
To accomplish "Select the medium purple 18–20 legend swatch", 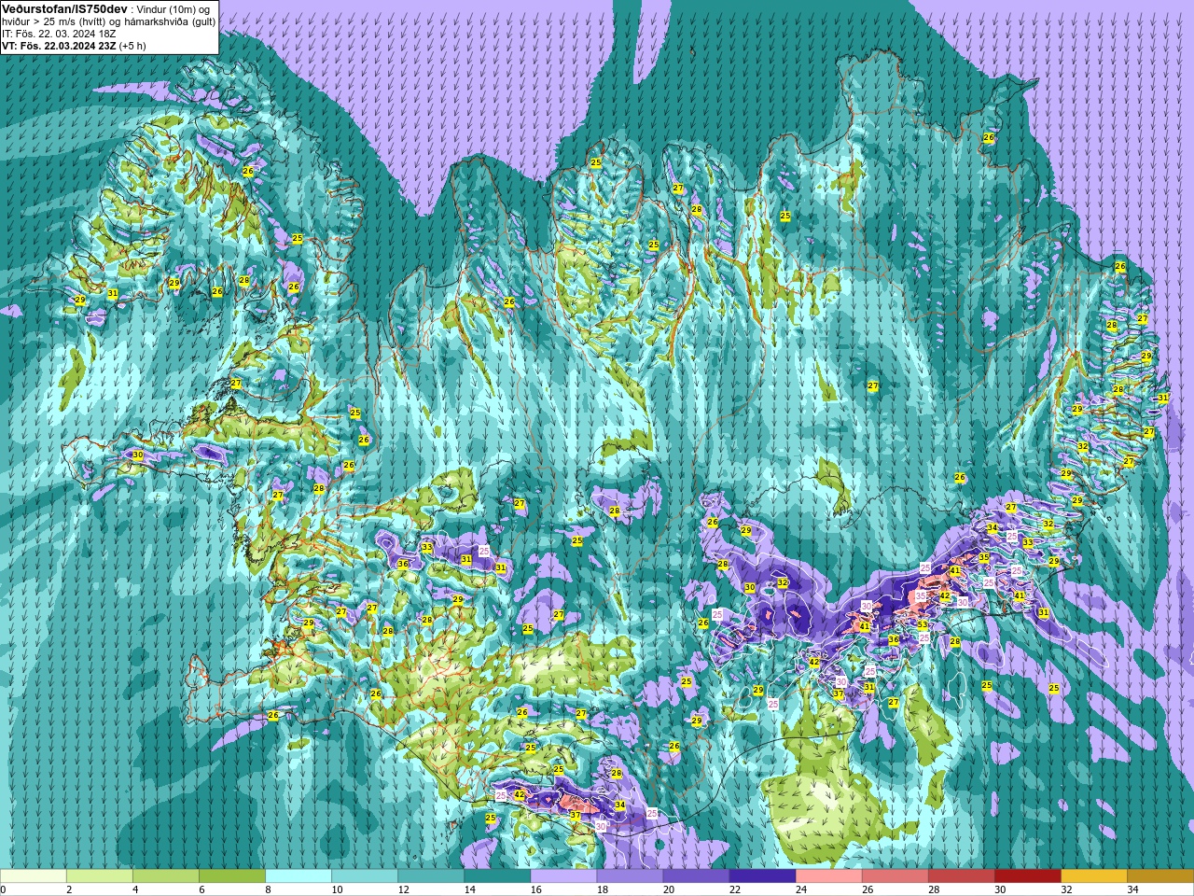I will (630, 876).
